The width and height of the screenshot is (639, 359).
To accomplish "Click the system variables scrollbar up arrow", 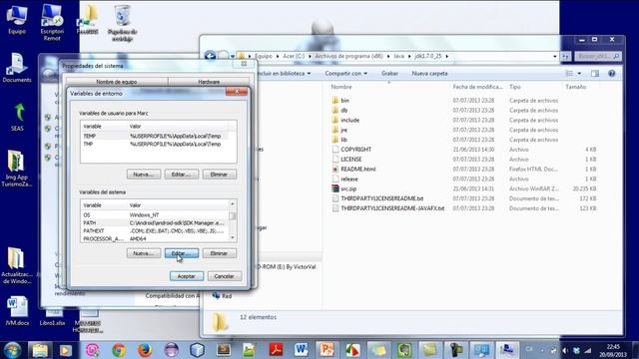I will [x=233, y=203].
